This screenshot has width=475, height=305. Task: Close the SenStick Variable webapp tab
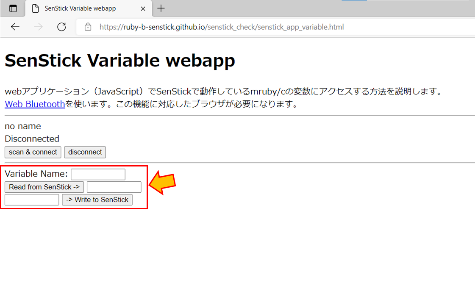tap(143, 8)
